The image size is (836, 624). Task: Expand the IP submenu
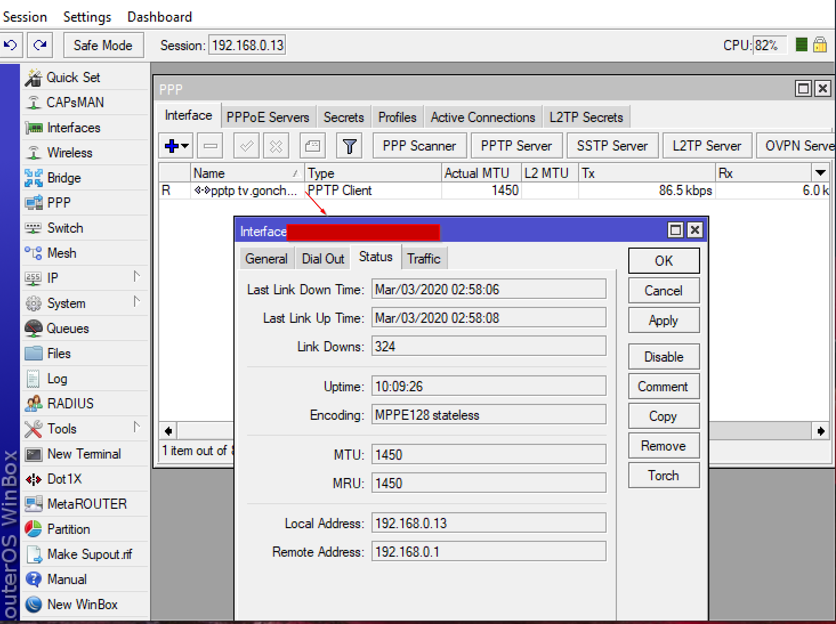coord(136,277)
